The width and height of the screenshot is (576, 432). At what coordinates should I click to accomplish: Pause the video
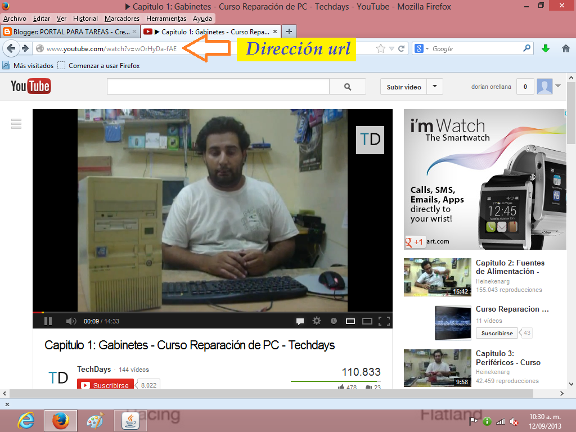tap(48, 321)
